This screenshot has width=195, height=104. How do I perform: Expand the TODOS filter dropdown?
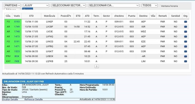150,6
